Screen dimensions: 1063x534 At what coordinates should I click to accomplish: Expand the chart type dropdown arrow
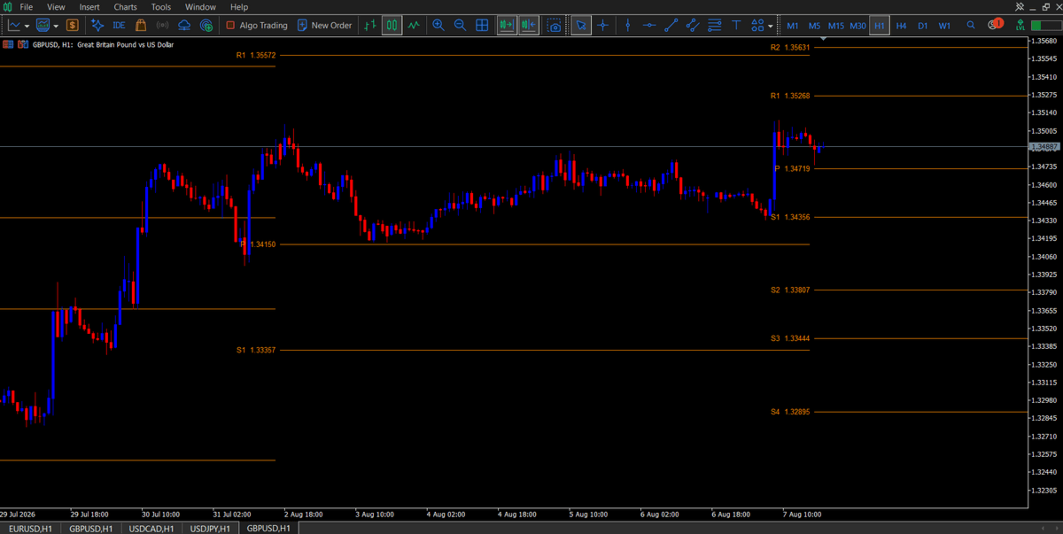click(x=27, y=26)
